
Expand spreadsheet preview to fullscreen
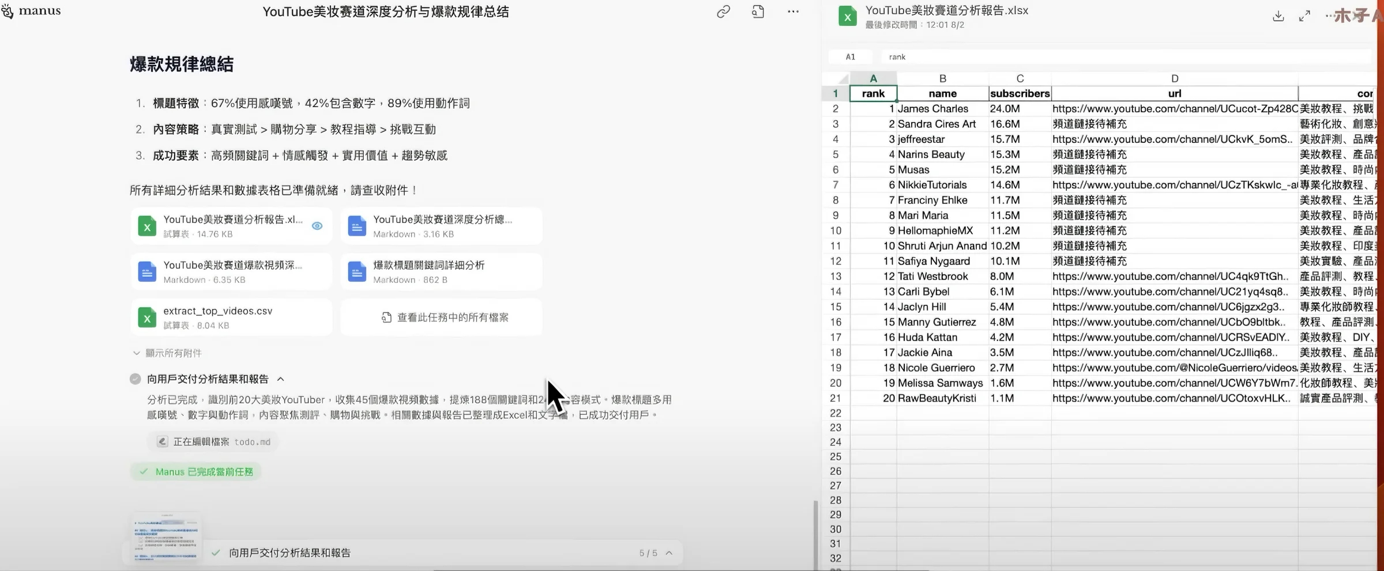[x=1304, y=16]
